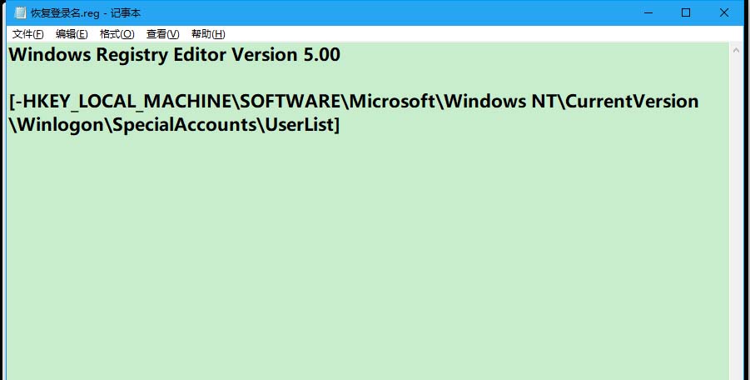750x380 pixels.
Task: Maximize the Notepad window
Action: coord(686,12)
